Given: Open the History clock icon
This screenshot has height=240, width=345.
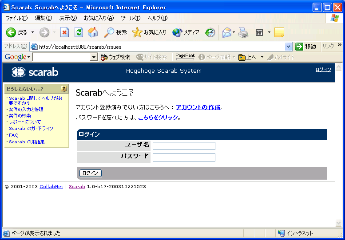Looking at the screenshot, I should (210, 32).
